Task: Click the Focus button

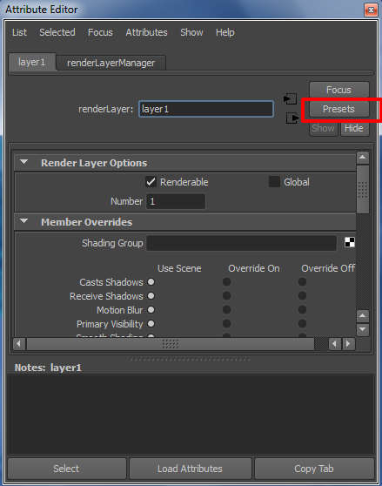Action: 339,90
